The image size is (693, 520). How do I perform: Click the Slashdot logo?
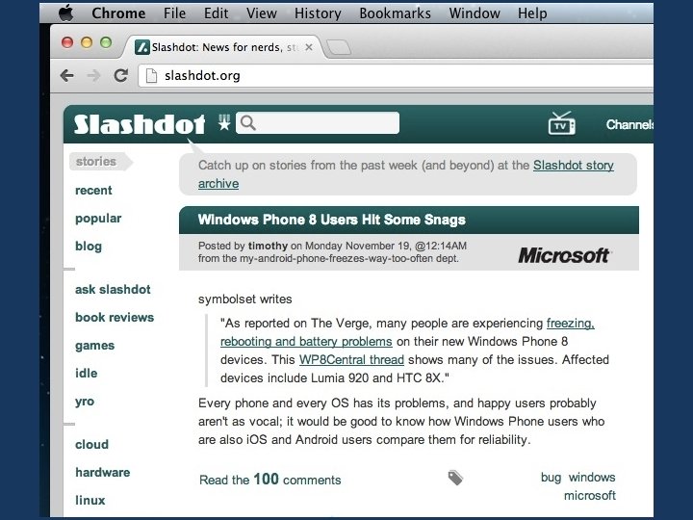click(x=140, y=124)
